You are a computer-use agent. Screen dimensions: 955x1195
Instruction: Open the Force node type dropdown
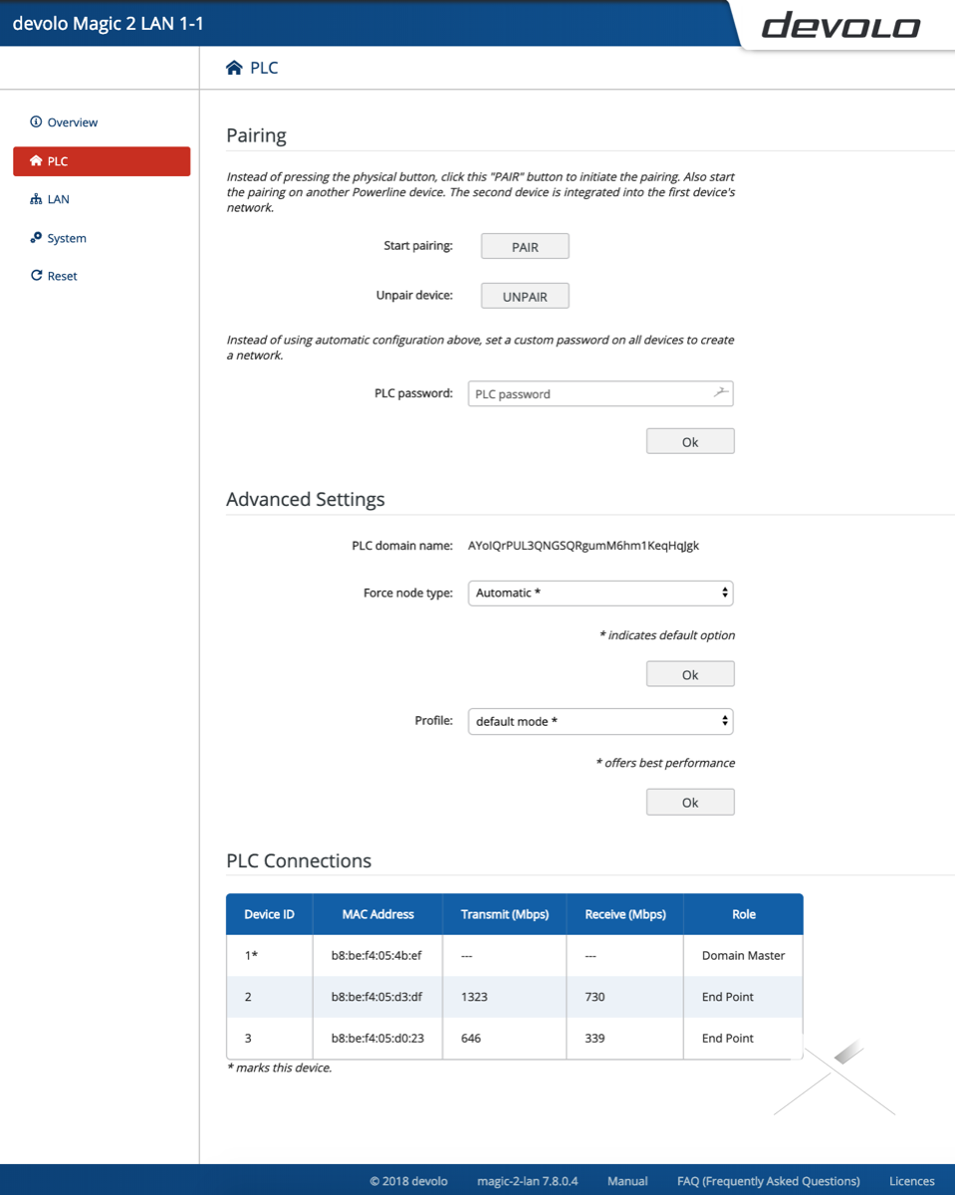click(x=600, y=593)
